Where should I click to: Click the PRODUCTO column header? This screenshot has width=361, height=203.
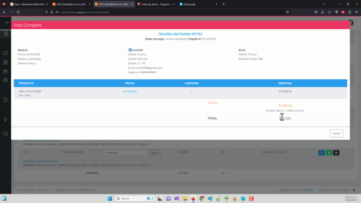(27, 83)
